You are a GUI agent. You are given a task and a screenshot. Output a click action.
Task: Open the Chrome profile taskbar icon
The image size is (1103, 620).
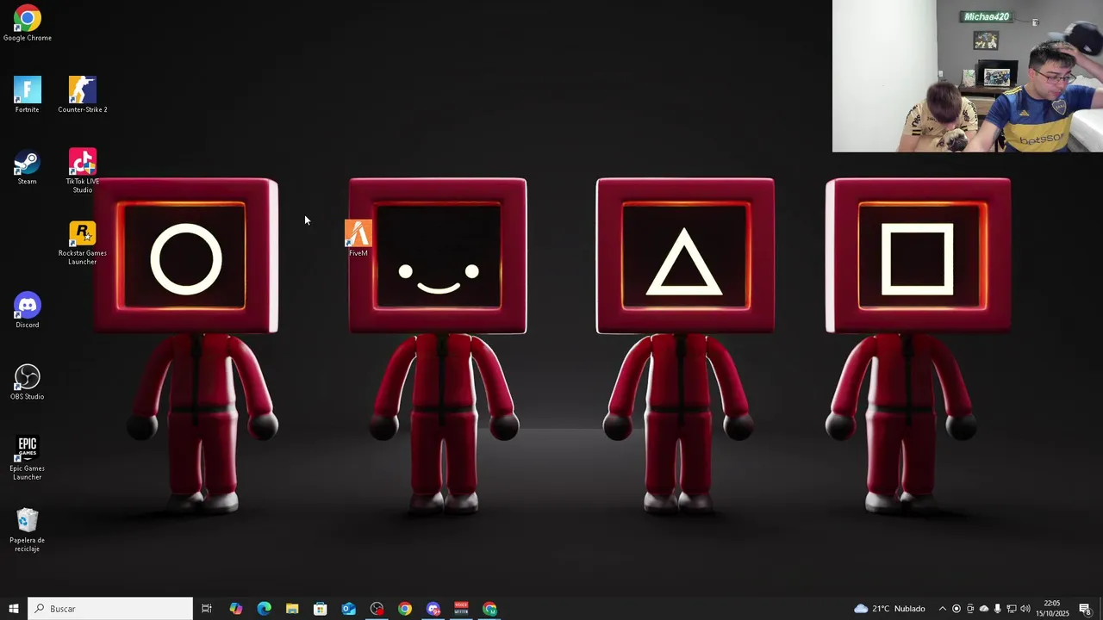coord(489,609)
